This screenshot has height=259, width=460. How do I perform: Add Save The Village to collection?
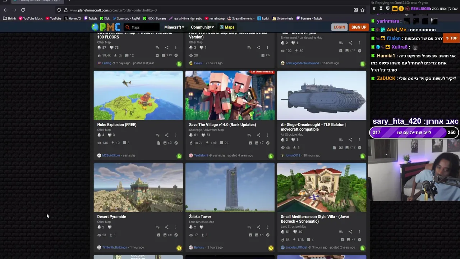point(249,135)
